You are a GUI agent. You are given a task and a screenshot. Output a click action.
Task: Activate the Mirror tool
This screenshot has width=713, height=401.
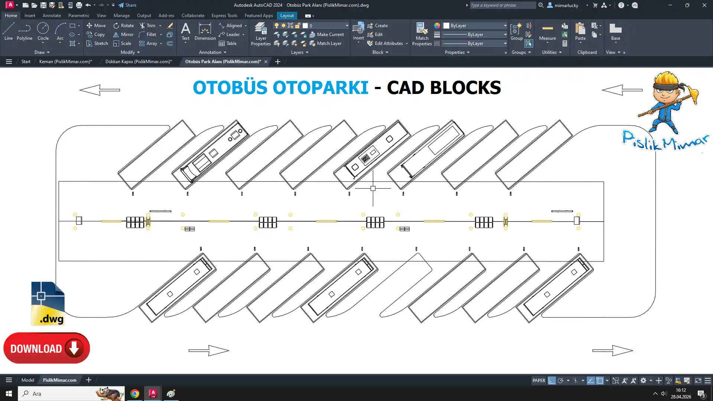coord(123,35)
